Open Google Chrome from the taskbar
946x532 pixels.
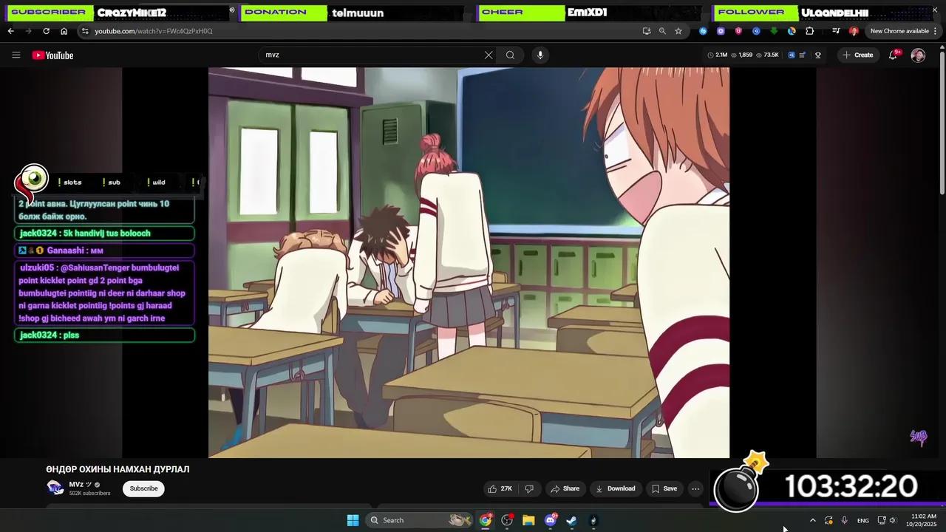click(x=486, y=520)
